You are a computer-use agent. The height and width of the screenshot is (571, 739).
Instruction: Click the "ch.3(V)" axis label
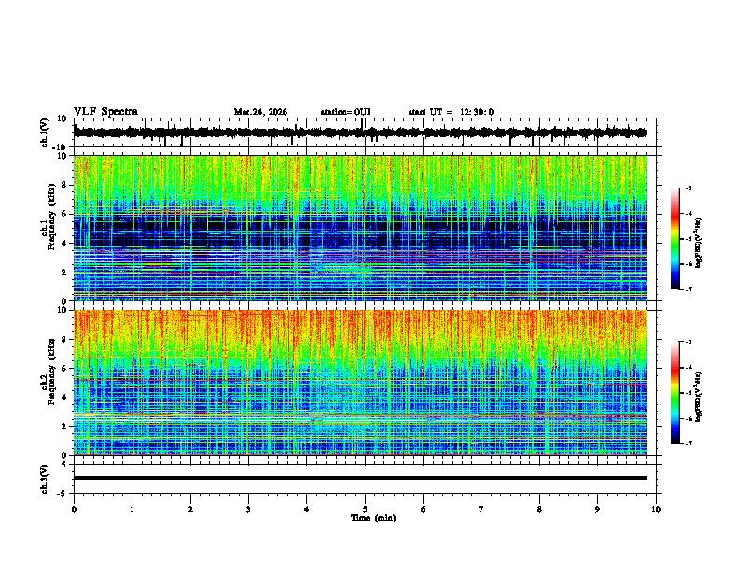point(45,479)
